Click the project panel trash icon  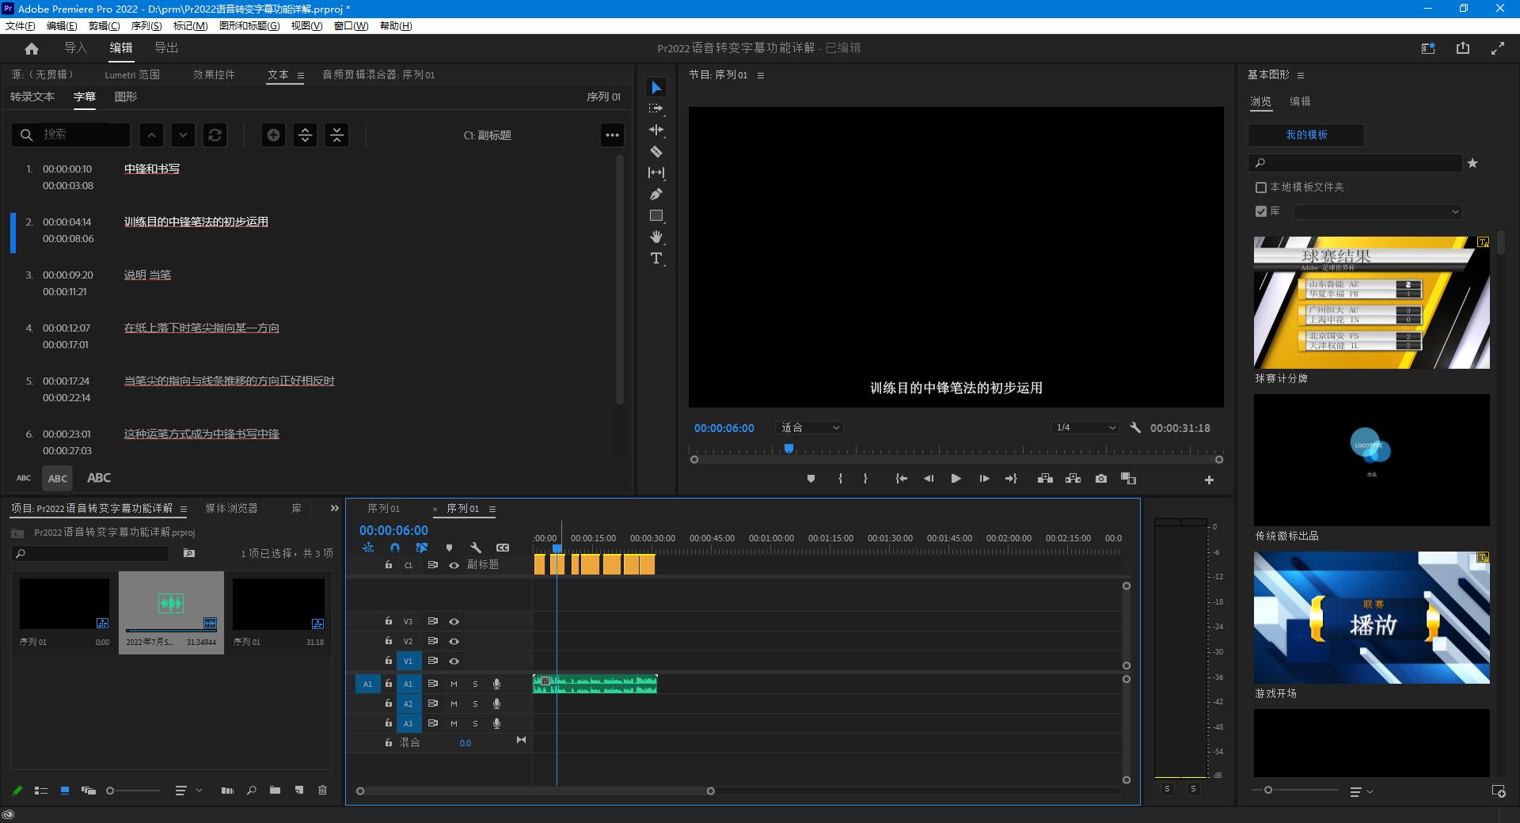(x=322, y=790)
